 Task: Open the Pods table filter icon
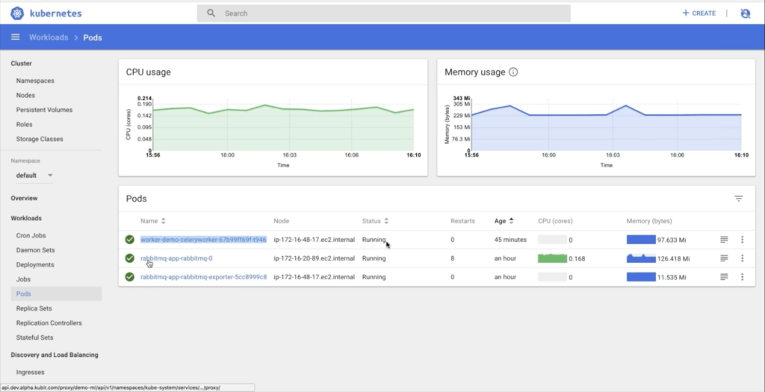coord(739,199)
